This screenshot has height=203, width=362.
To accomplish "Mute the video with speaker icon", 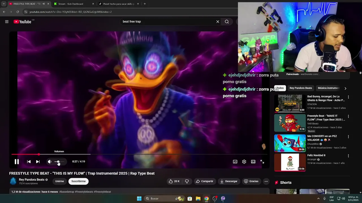I will pos(49,162).
